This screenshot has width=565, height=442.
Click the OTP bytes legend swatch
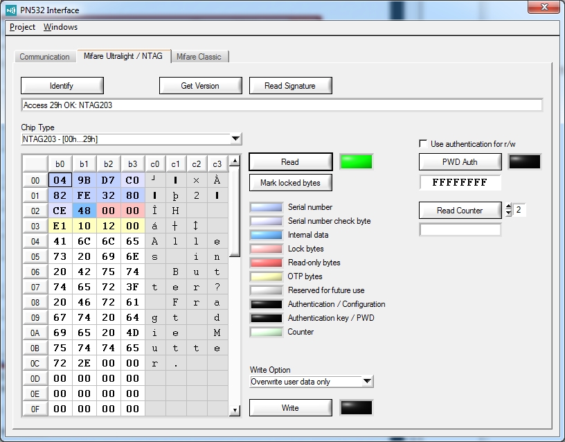coord(267,276)
